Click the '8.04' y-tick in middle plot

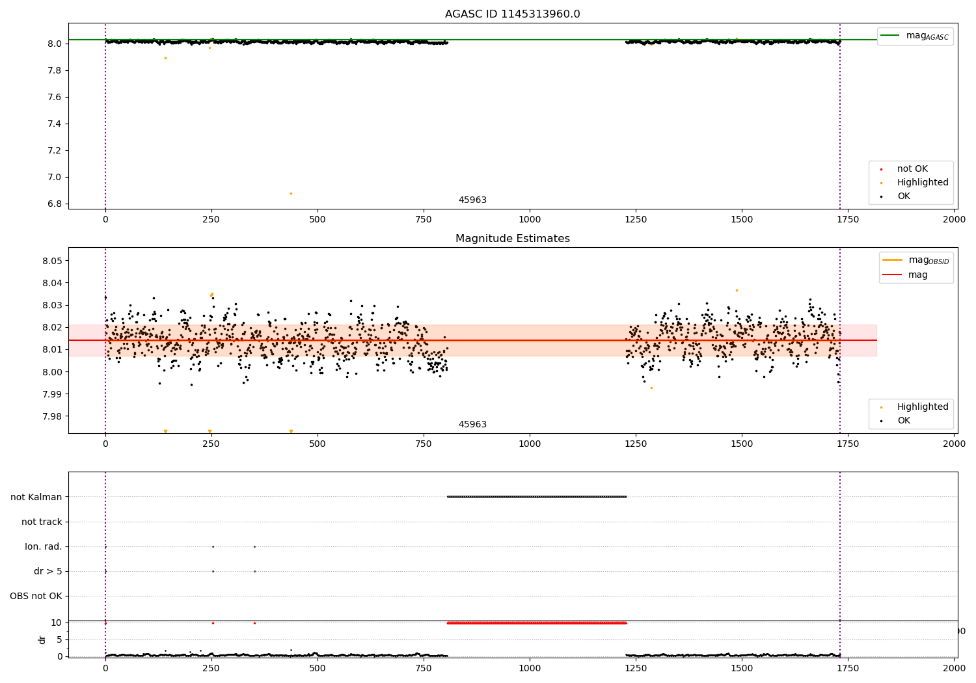pos(52,283)
